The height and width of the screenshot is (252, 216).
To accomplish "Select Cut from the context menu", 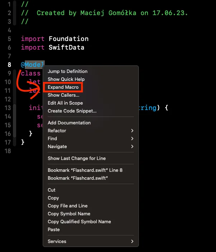I will coord(51,190).
